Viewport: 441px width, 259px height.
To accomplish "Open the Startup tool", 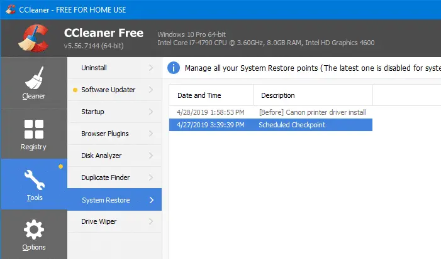I will [x=114, y=112].
